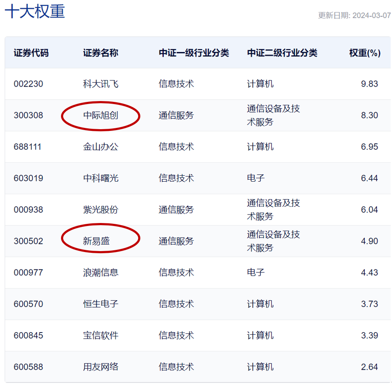The width and height of the screenshot is (392, 385).
Task: Click weight value 4.43
Action: 369,272
